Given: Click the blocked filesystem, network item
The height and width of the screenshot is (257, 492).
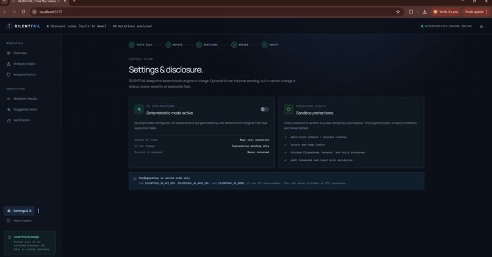Looking at the screenshot, I should [328, 153].
